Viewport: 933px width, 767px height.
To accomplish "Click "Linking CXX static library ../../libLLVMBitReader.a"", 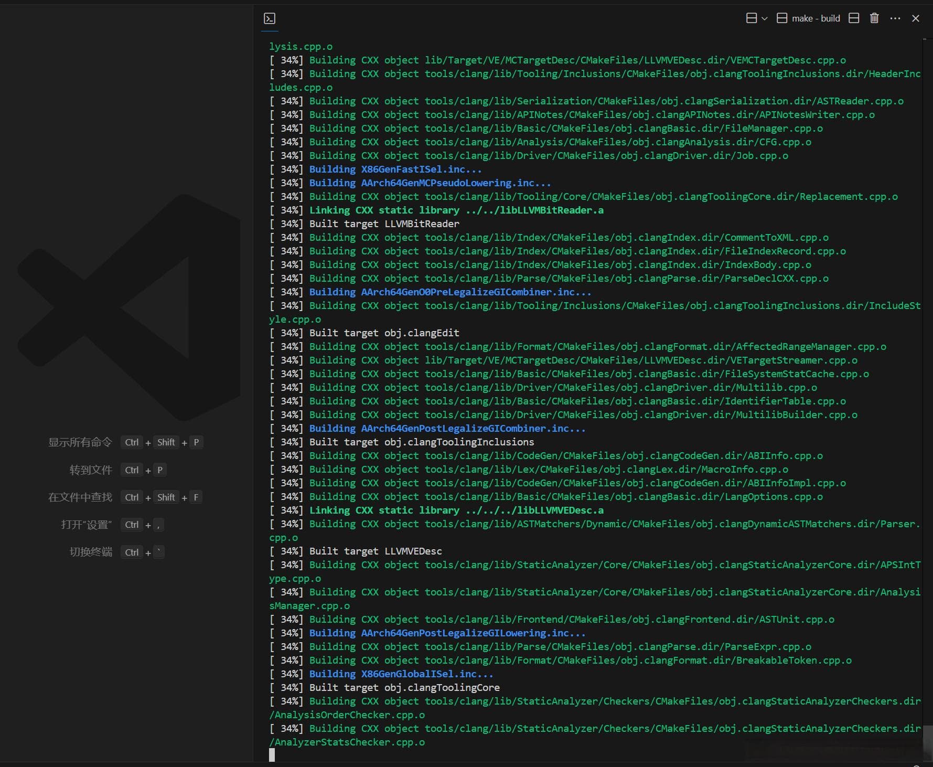I will [x=436, y=210].
